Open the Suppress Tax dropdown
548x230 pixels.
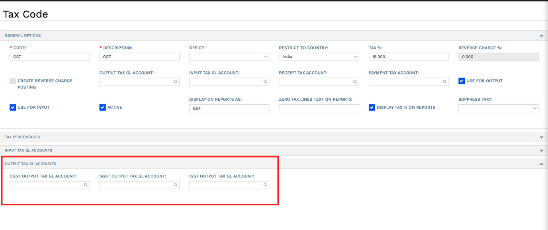[498, 108]
